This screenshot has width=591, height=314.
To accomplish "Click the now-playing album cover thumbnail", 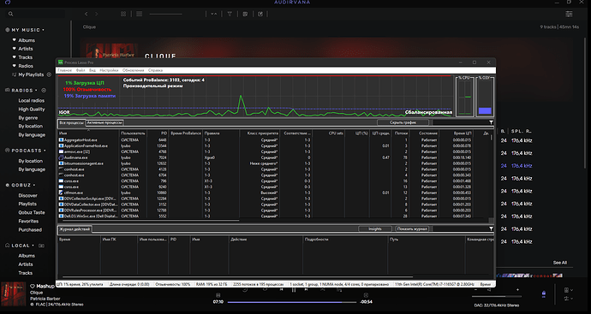I will tap(14, 294).
